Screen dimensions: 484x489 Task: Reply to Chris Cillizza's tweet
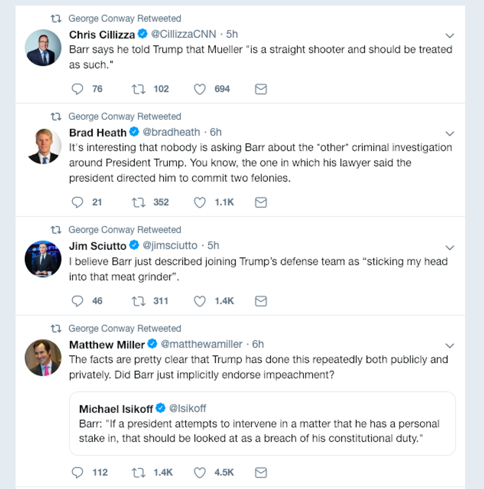78,89
